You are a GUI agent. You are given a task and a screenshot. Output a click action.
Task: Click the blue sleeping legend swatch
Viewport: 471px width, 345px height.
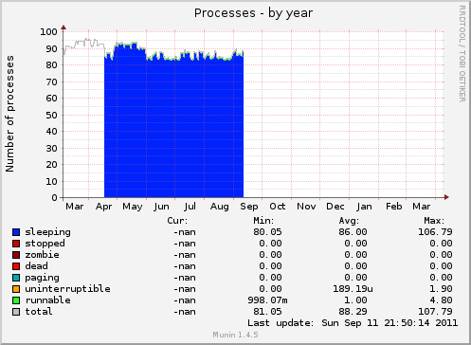(16, 232)
